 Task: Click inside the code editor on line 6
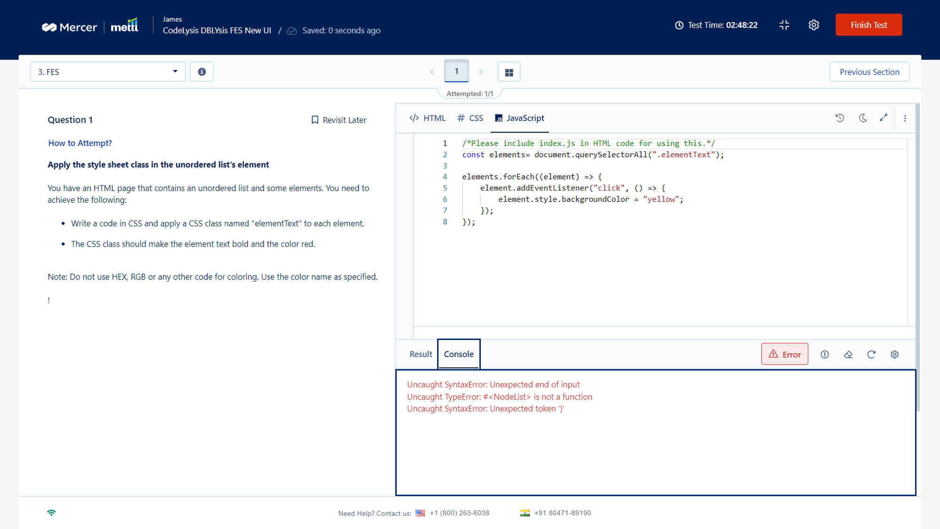tap(590, 199)
